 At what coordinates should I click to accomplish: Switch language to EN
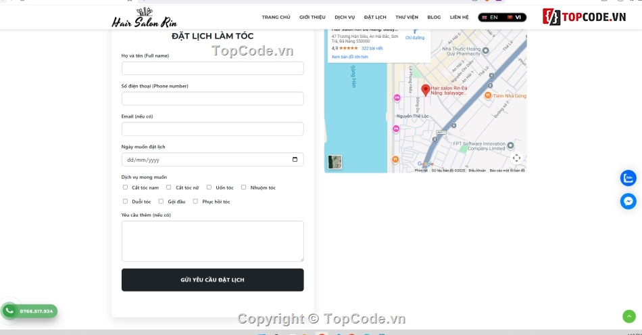coord(490,17)
